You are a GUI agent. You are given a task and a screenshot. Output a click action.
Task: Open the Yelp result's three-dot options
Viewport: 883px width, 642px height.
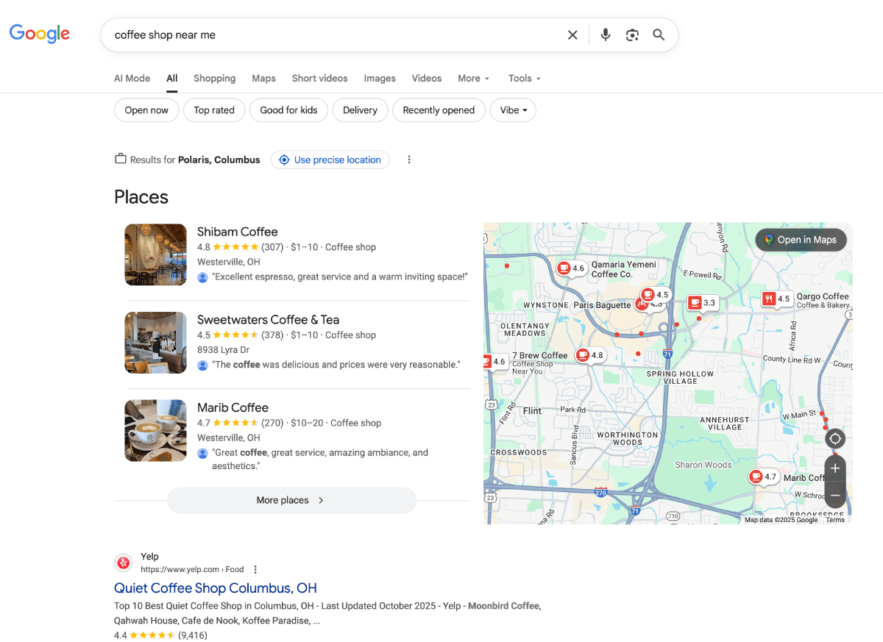tap(255, 569)
